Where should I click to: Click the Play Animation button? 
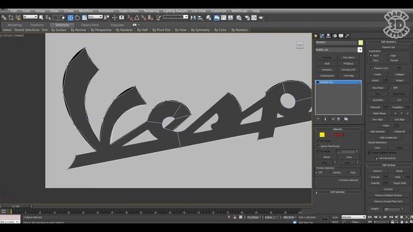[x=380, y=217]
